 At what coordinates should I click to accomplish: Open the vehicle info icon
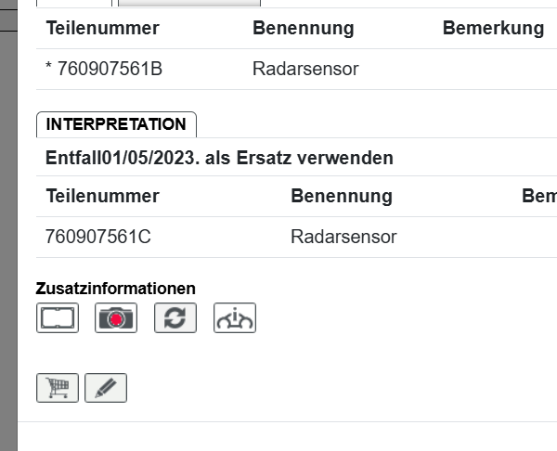click(235, 318)
